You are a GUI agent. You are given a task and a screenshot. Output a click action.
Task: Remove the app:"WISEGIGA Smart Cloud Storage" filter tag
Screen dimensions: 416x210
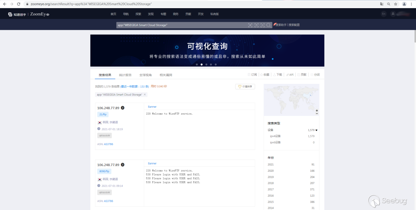click(145, 95)
